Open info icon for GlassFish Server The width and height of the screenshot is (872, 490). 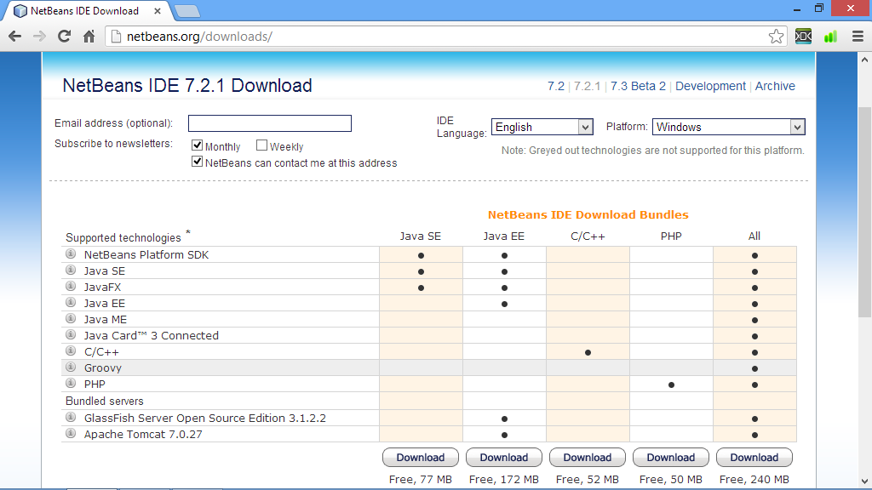[71, 417]
